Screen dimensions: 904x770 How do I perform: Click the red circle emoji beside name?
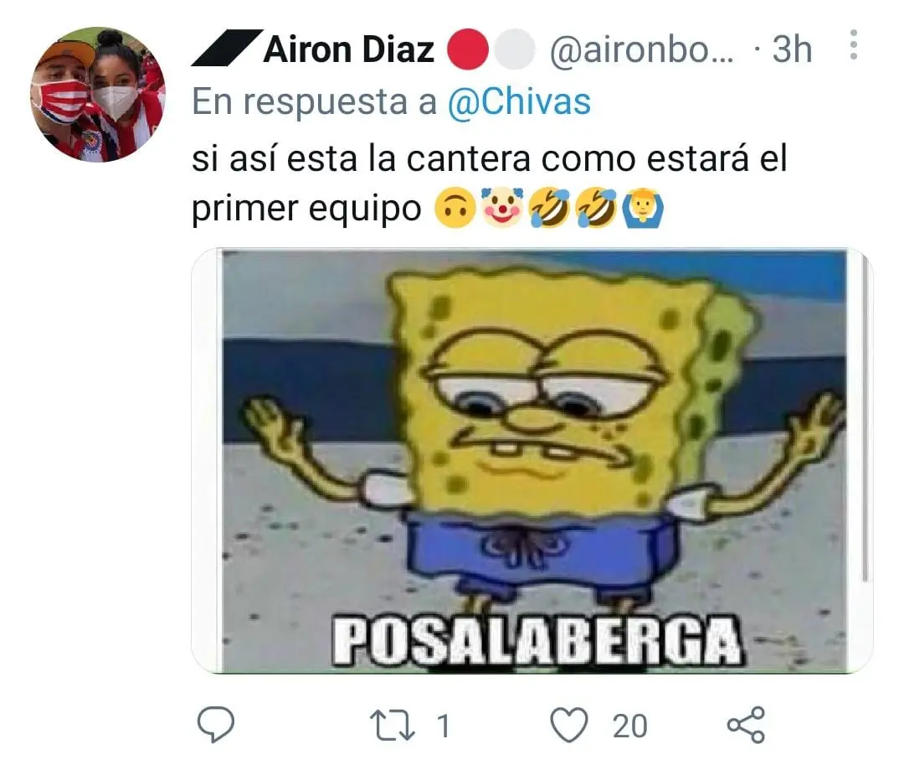[x=468, y=49]
